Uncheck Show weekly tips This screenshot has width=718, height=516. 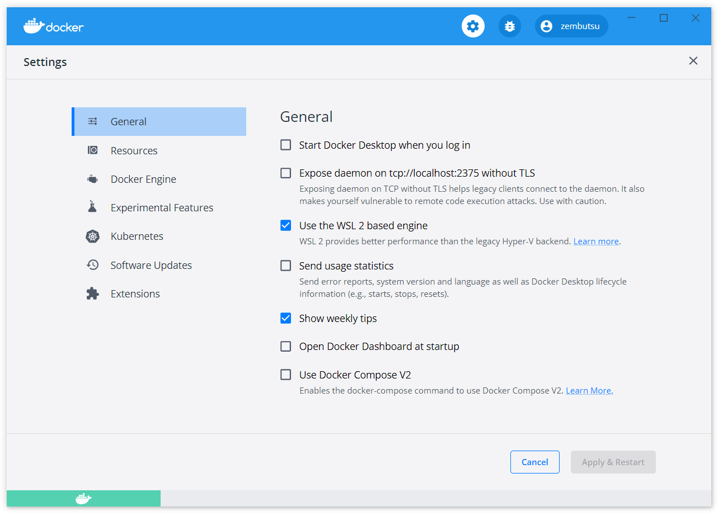pyautogui.click(x=286, y=319)
